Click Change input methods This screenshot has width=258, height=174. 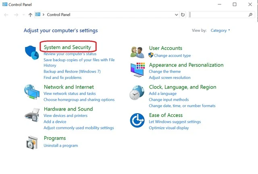point(169,99)
